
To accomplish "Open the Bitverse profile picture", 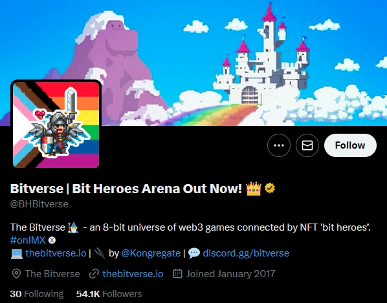I will tap(56, 125).
